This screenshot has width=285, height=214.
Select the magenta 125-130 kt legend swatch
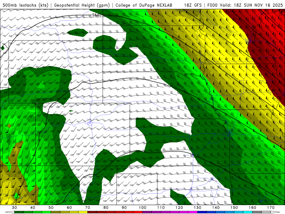click(193, 212)
